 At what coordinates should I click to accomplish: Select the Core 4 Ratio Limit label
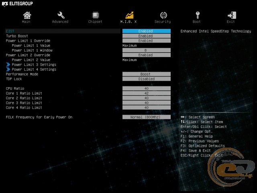tap(24, 107)
